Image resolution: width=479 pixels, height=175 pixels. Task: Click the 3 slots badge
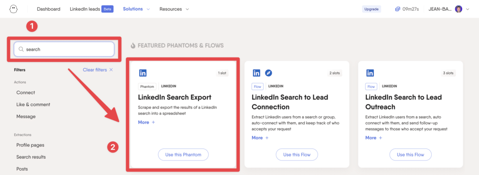(x=448, y=73)
